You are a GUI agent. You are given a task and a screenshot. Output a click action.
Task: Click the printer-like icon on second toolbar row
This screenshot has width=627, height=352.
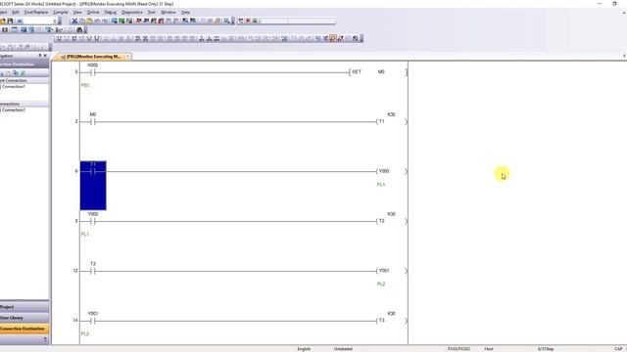pyautogui.click(x=79, y=30)
